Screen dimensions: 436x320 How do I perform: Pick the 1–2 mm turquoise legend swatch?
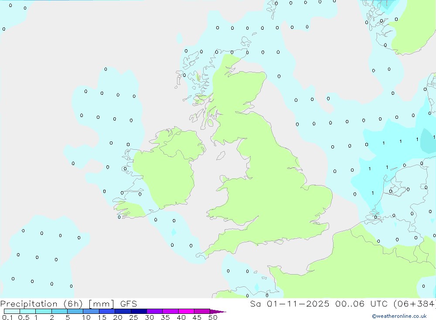click(44, 311)
